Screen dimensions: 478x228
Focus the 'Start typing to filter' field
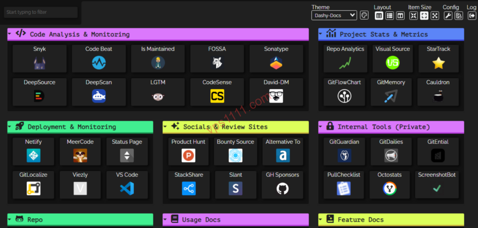41,13
